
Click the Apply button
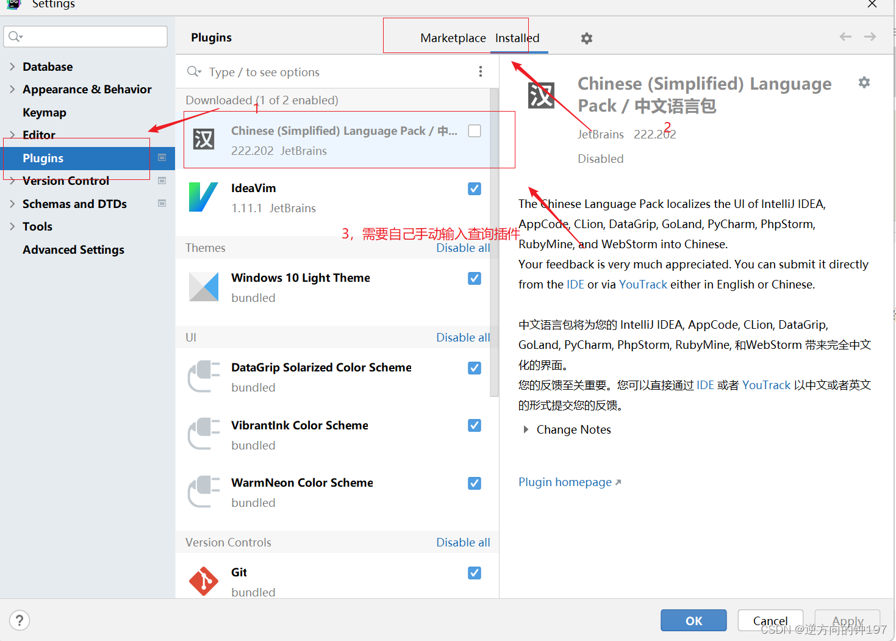pyautogui.click(x=847, y=620)
